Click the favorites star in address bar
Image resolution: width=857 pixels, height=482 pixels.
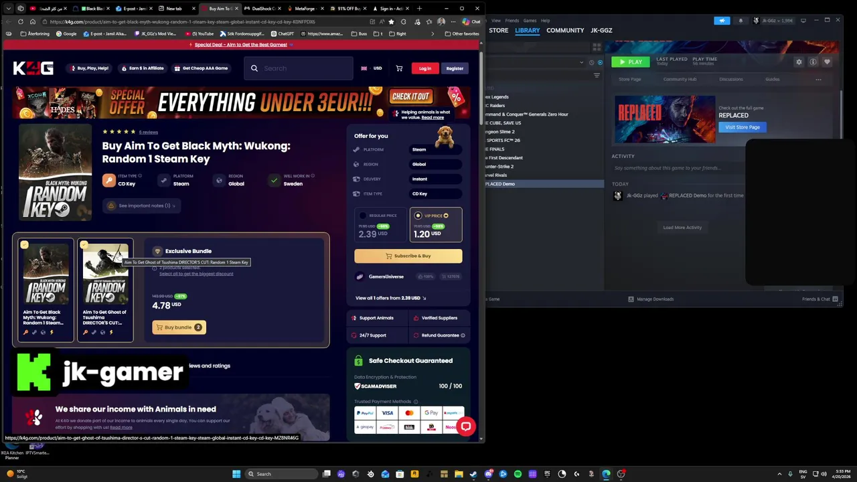(x=392, y=21)
